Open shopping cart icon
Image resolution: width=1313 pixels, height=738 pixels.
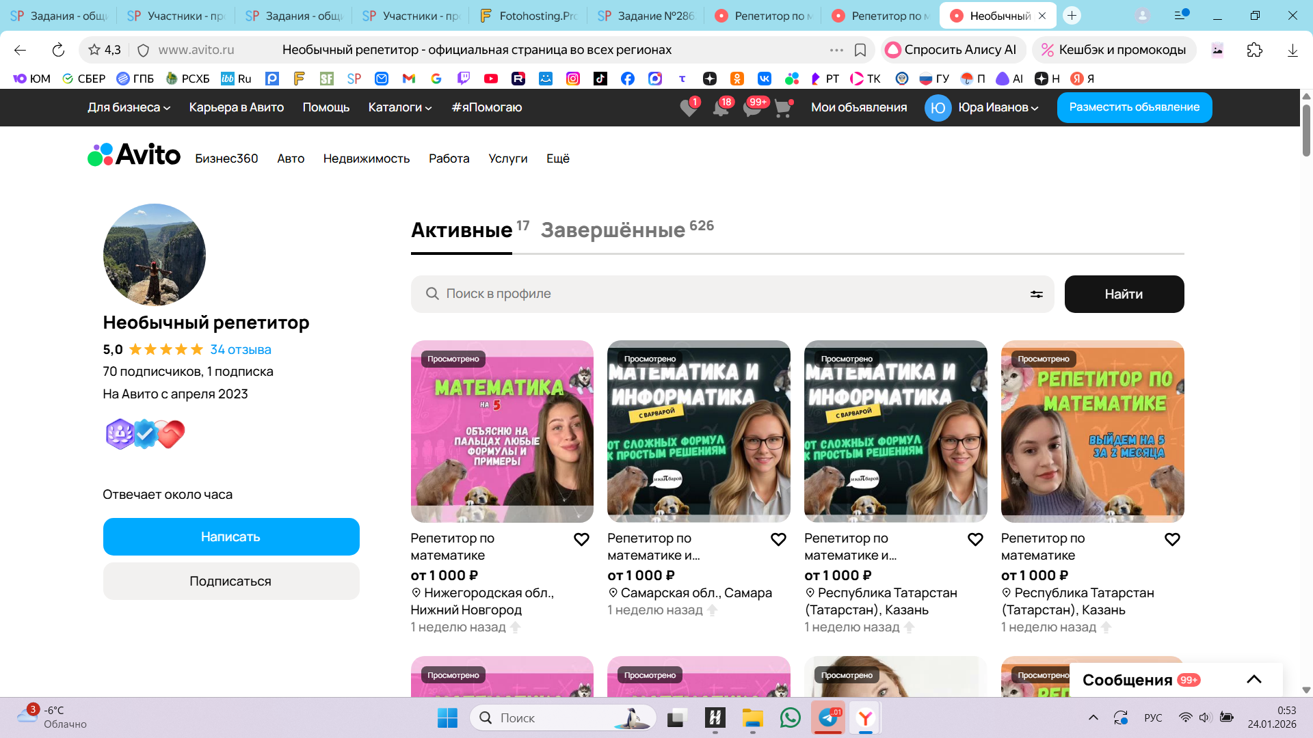pos(783,108)
